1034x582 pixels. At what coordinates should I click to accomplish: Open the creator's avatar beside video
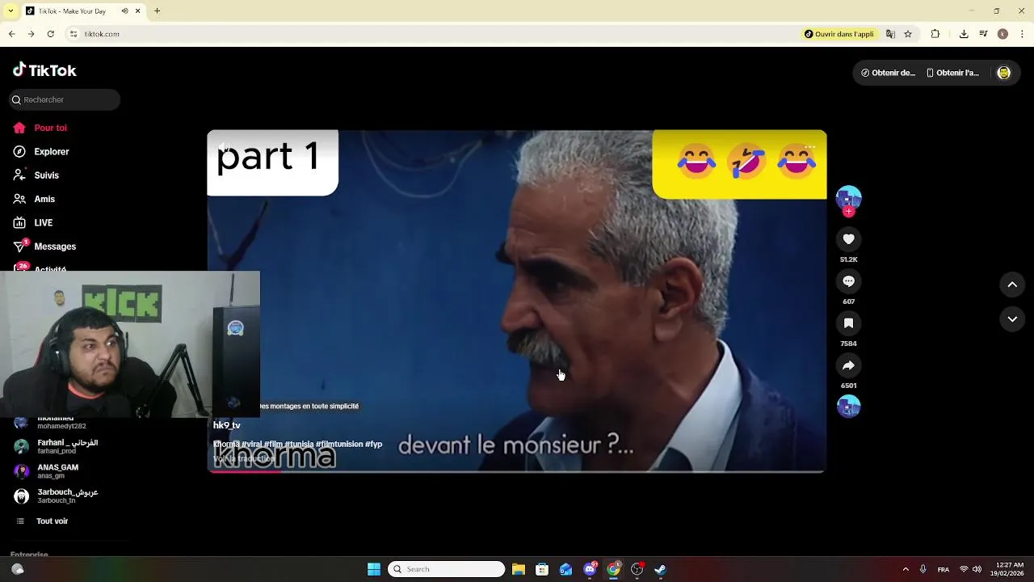pos(848,198)
